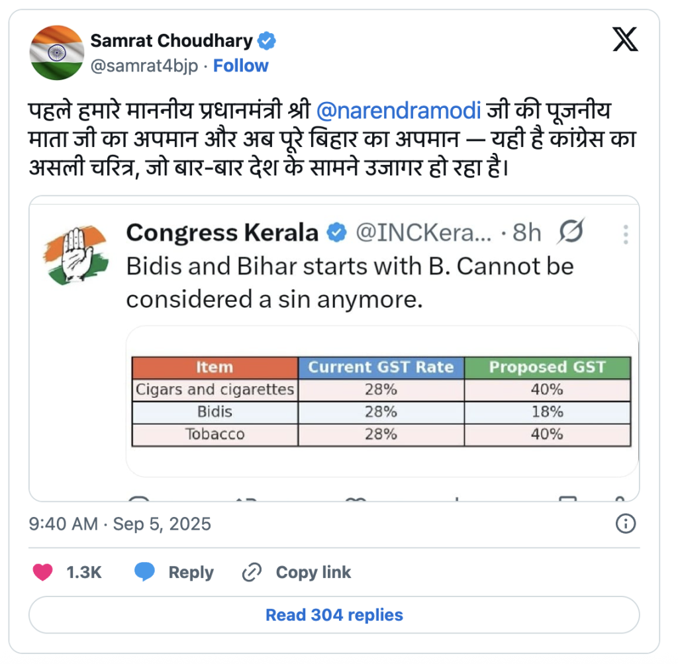
Task: Open Samrat Choudhary's flag profile picture
Action: (x=57, y=52)
